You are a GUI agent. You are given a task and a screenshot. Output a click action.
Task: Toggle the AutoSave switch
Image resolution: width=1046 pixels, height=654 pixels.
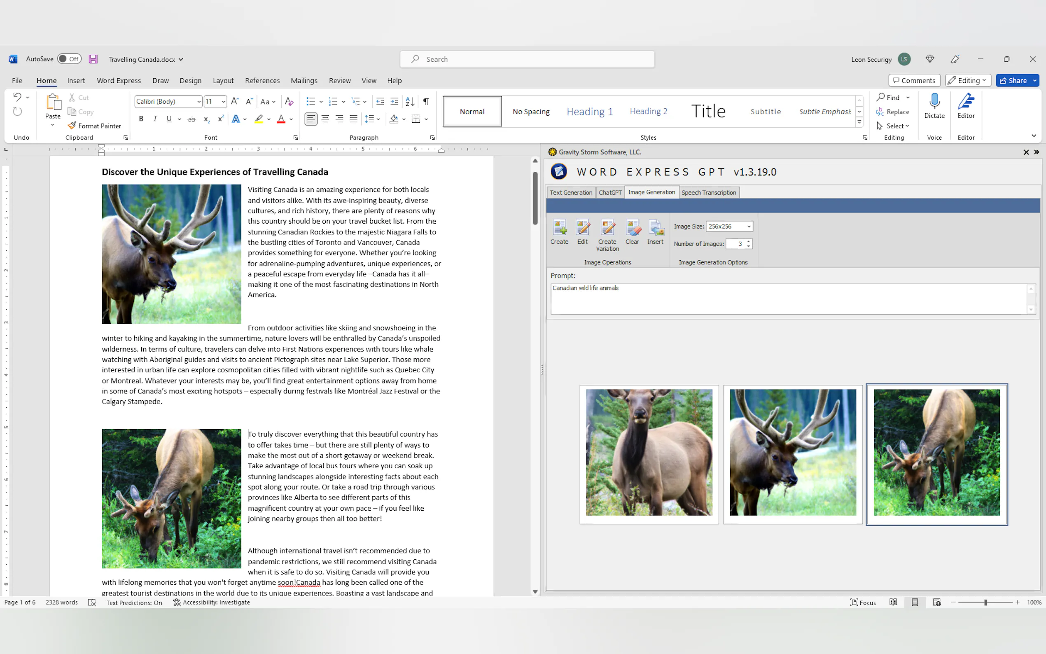tap(70, 59)
